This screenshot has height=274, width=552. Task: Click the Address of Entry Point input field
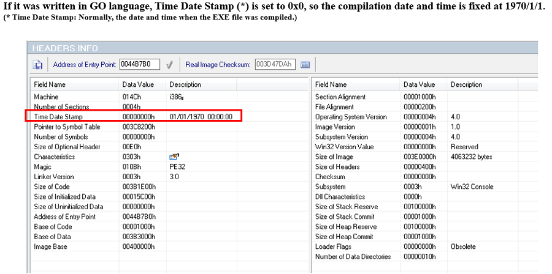coord(139,64)
